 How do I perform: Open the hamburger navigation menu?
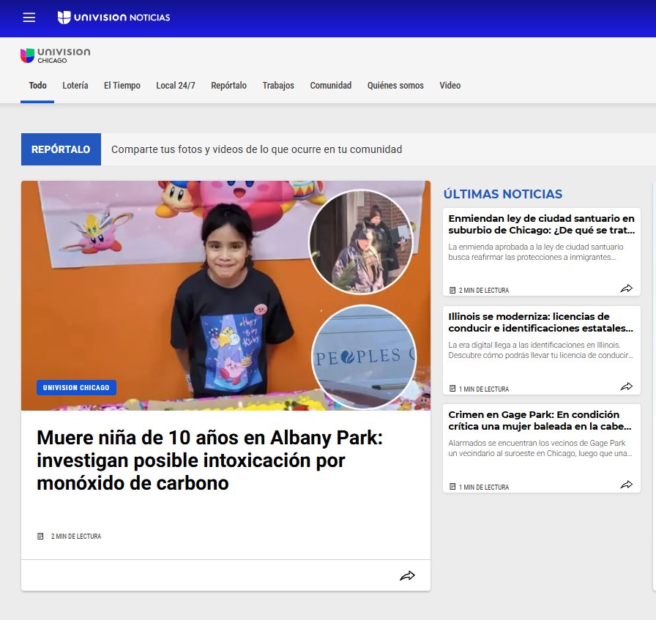tap(29, 18)
